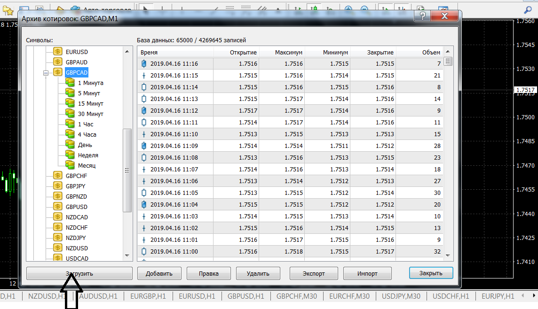Click the GBPCHF coin icon
538x309 pixels.
point(58,176)
